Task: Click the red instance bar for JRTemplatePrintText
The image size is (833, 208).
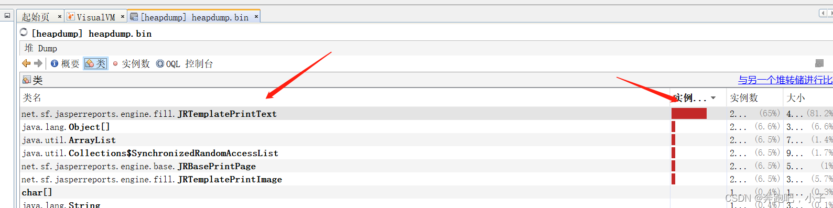Action: click(x=689, y=114)
